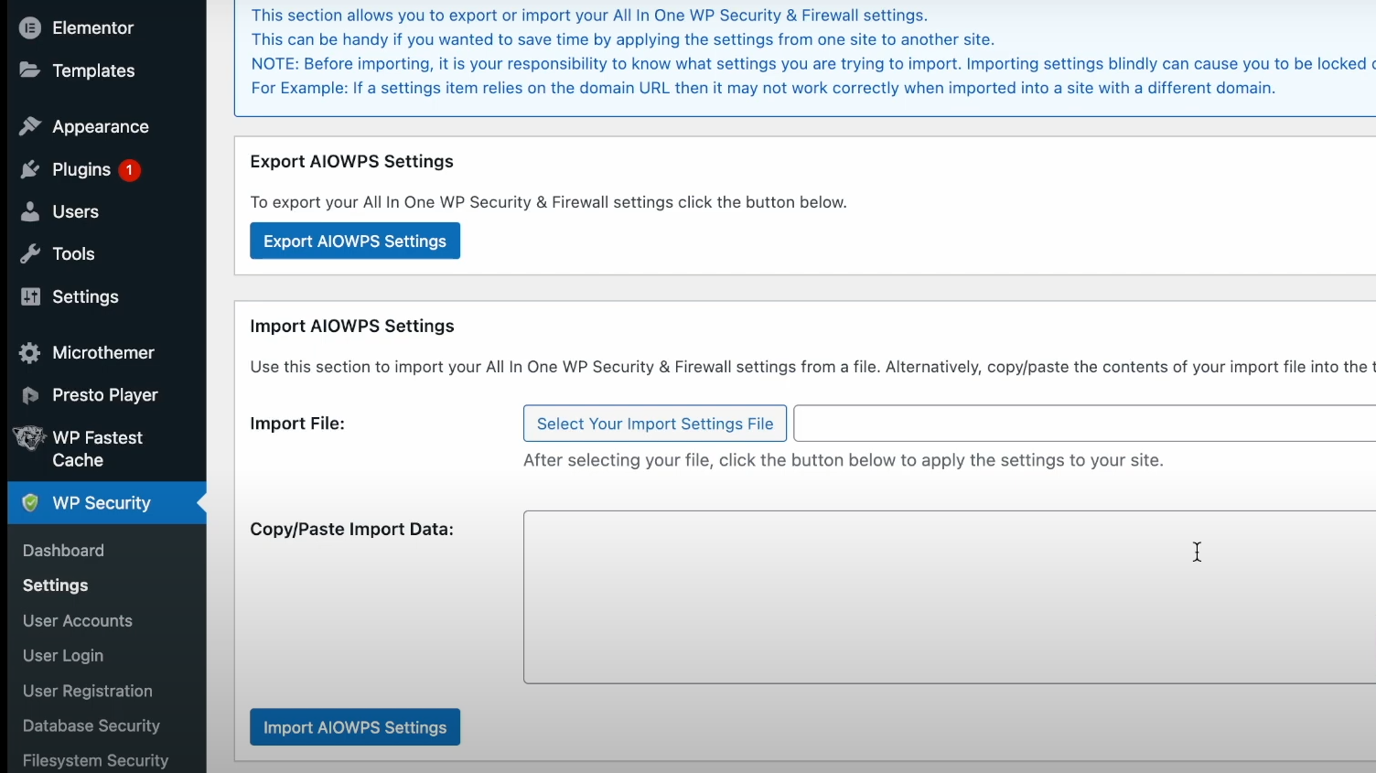Click the Microthemer gear icon

point(30,352)
